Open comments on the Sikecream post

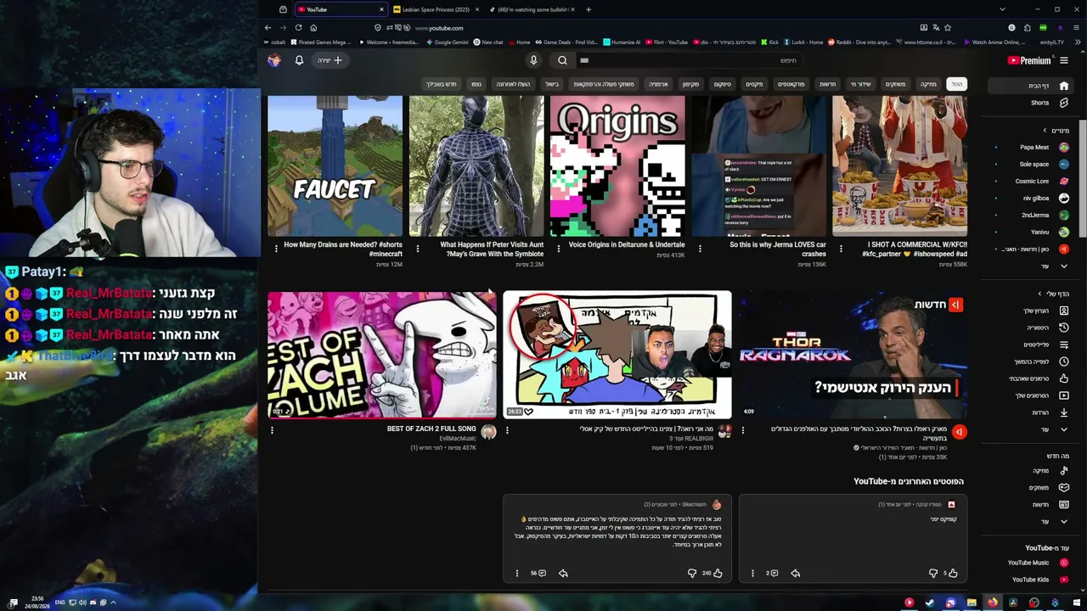click(538, 573)
